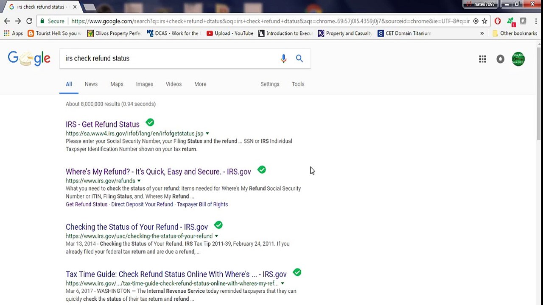Show hidden bookmarks with the chevron
This screenshot has width=543, height=305.
point(482,33)
